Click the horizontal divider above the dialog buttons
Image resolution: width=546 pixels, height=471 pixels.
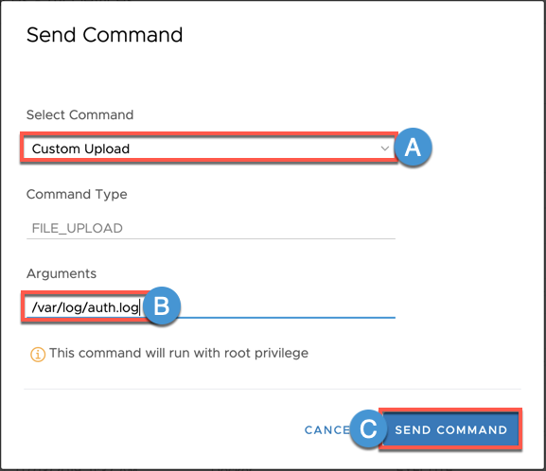coord(273,389)
